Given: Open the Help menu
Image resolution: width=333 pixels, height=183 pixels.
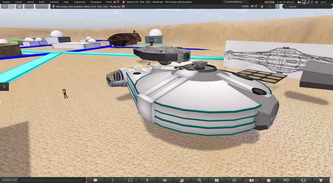Looking at the screenshot, I should [66, 2].
